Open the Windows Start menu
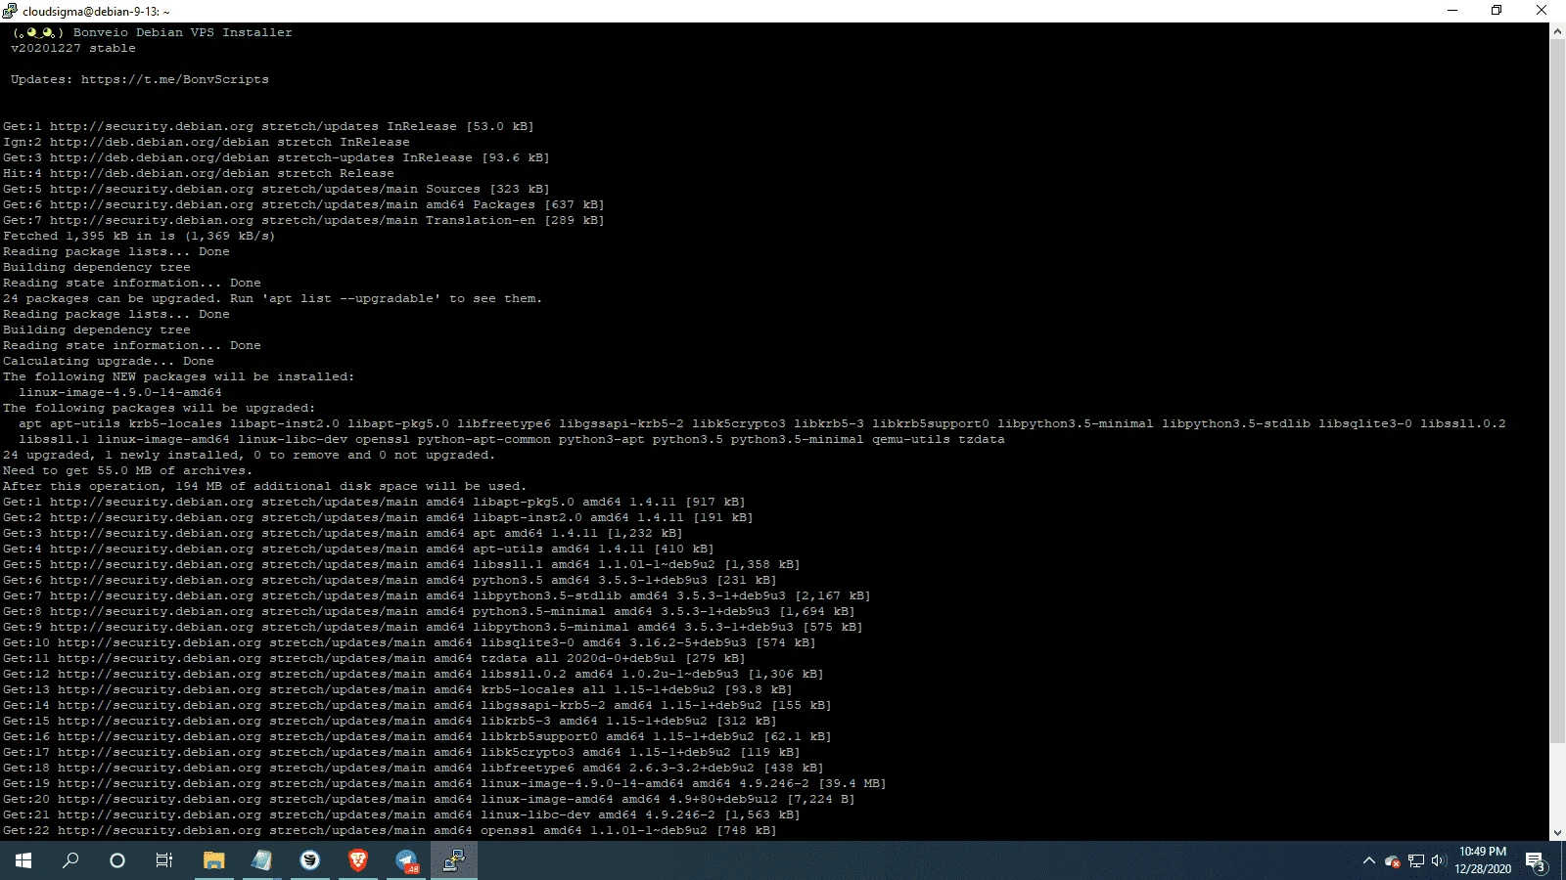 23,860
